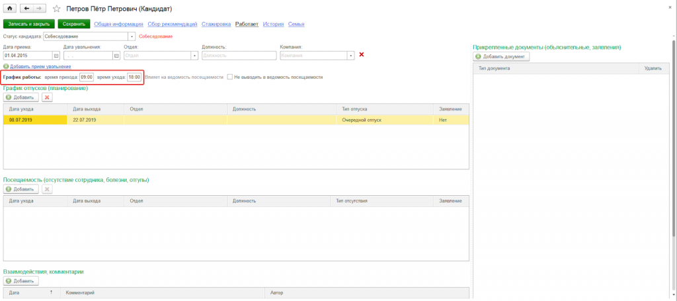The image size is (677, 301).
Task: Click the right panel vertical scrollbar
Action: click(x=674, y=138)
